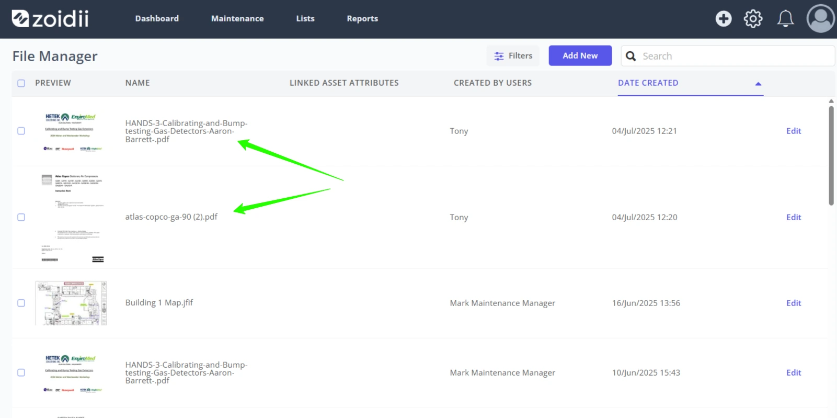Edit the atlas-copco-ga-90 (2).pdf file
Screen dimensions: 837x418
(794, 217)
